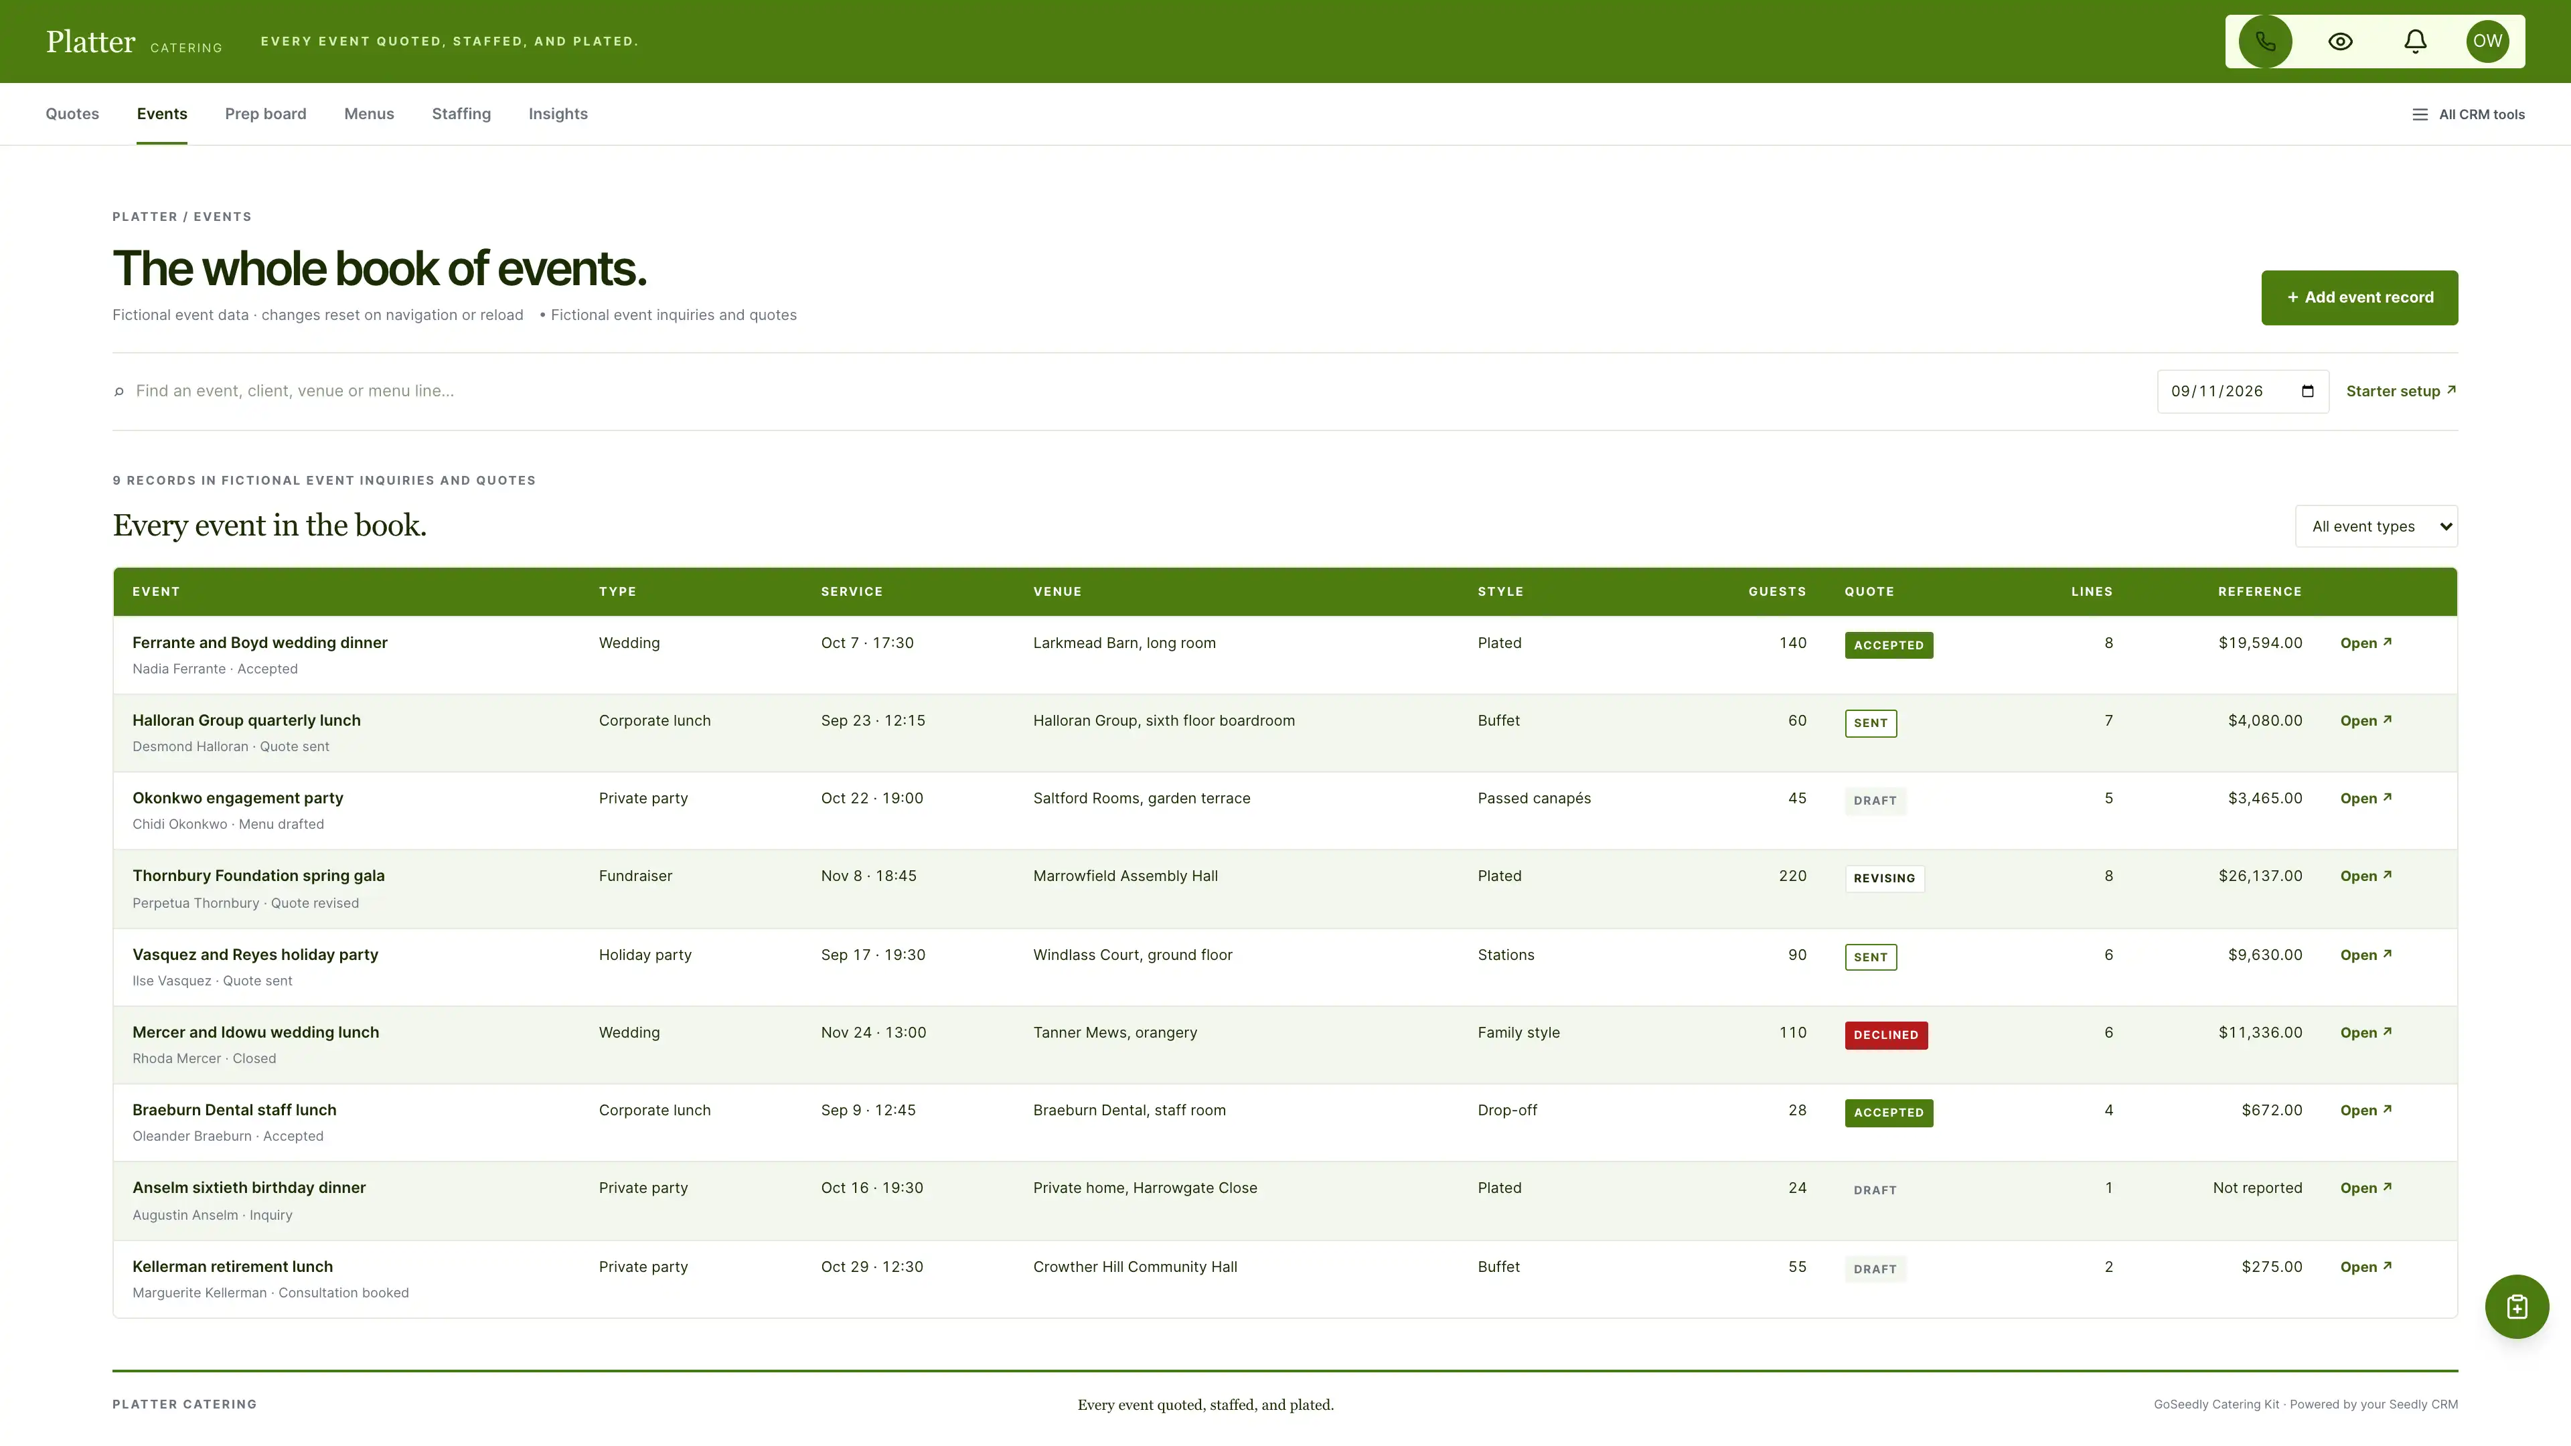
Task: Click Add event record button
Action: pyautogui.click(x=2359, y=297)
